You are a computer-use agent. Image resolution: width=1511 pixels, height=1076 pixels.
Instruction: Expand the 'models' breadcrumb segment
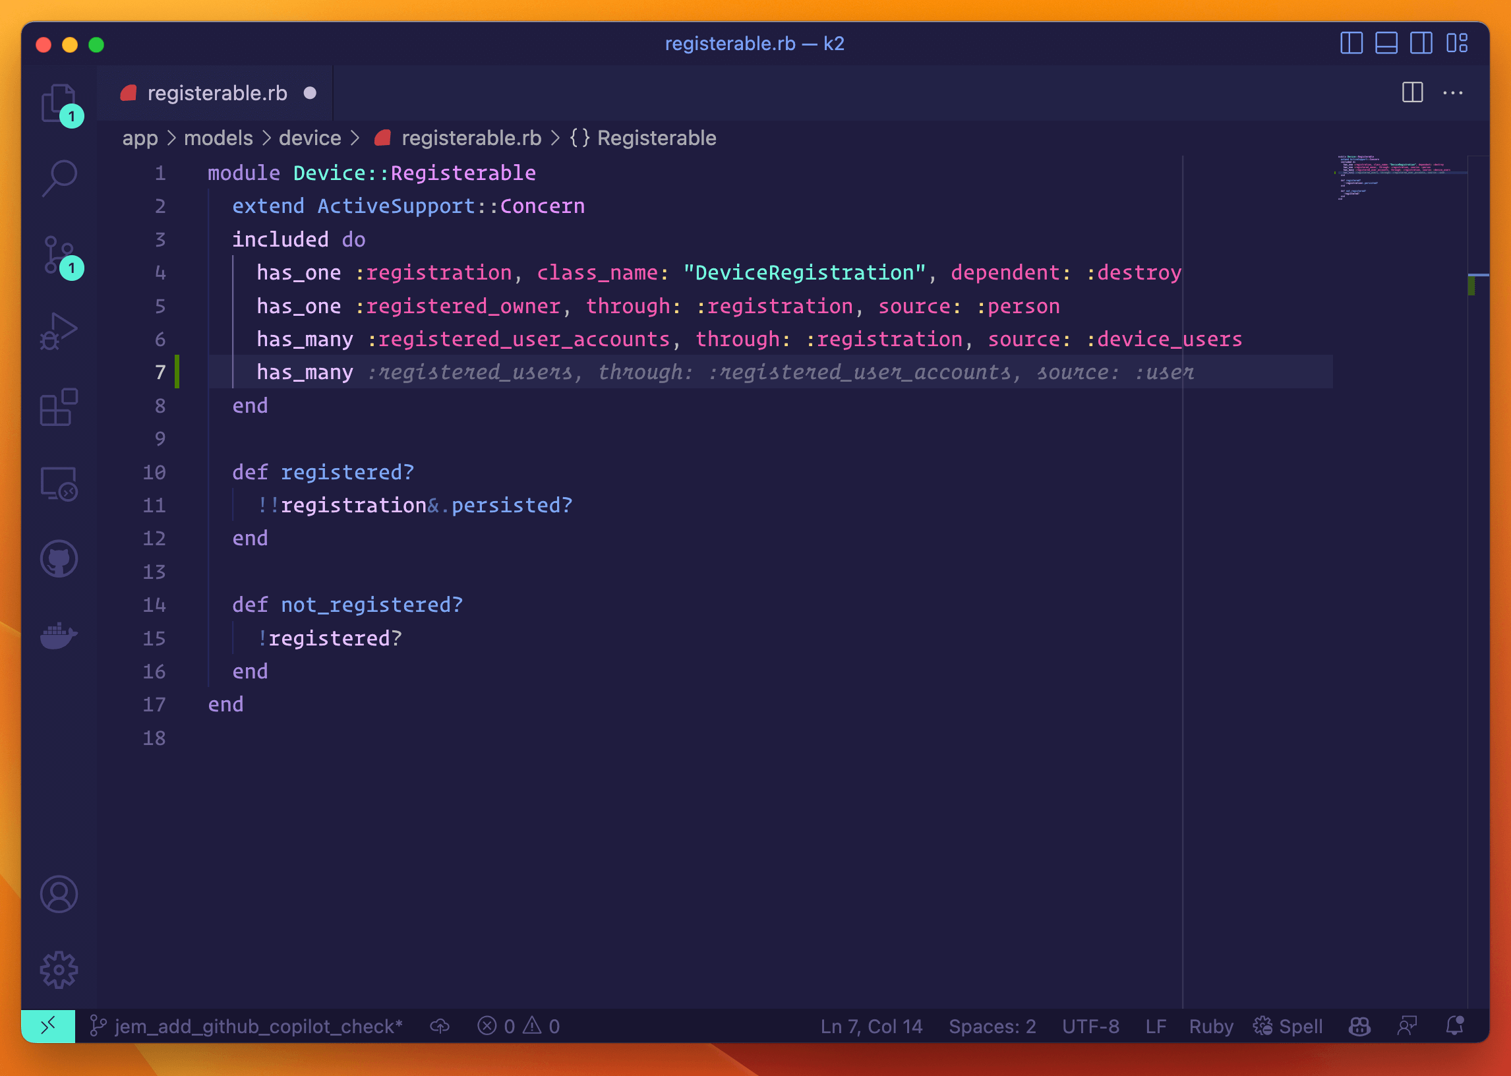(218, 138)
